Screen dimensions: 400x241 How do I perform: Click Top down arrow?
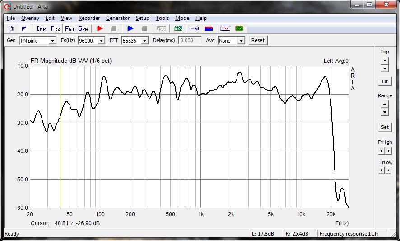pyautogui.click(x=385, y=68)
